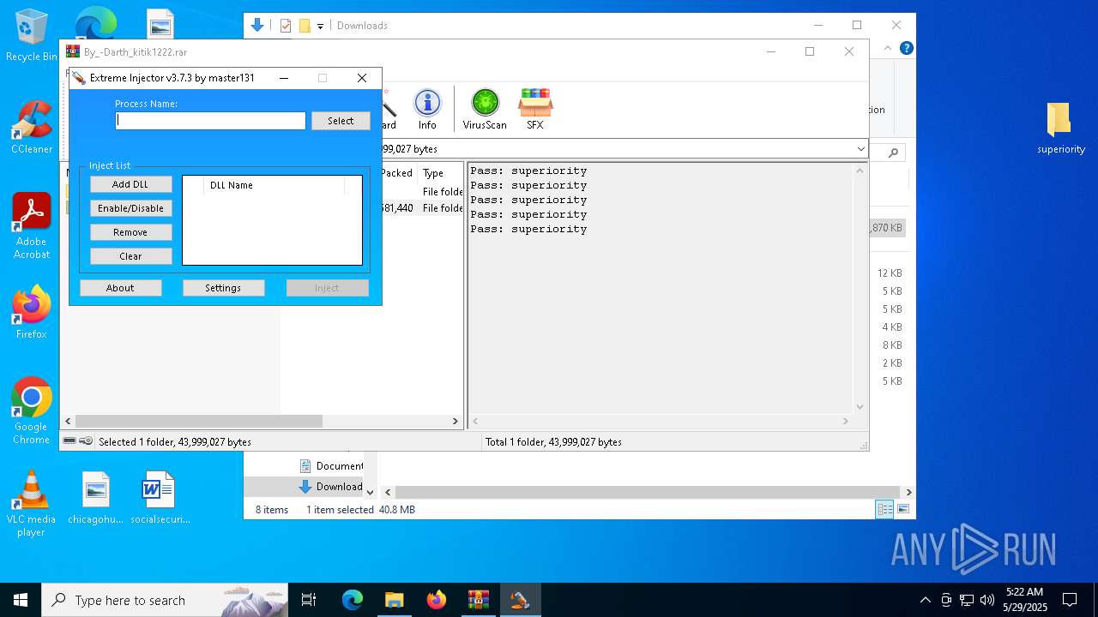Image resolution: width=1098 pixels, height=617 pixels.
Task: Switch to WinRAR in taskbar
Action: pos(478,600)
